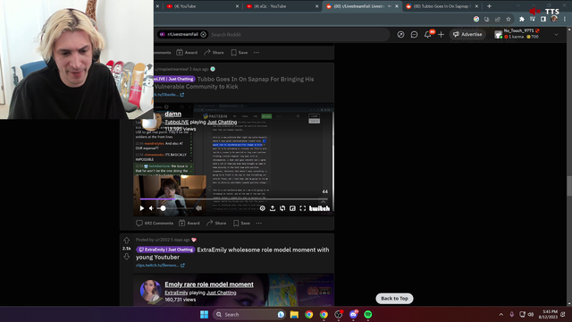Switch to the r/LivestreamFail tab
Screen dimensions: 572x322
[359, 6]
